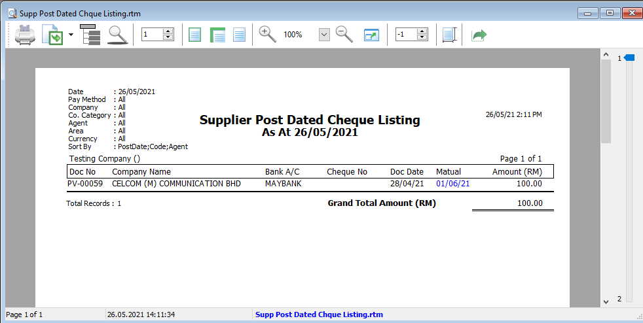The height and width of the screenshot is (323, 643).
Task: Click the Find text magnifier icon
Action: pyautogui.click(x=118, y=35)
